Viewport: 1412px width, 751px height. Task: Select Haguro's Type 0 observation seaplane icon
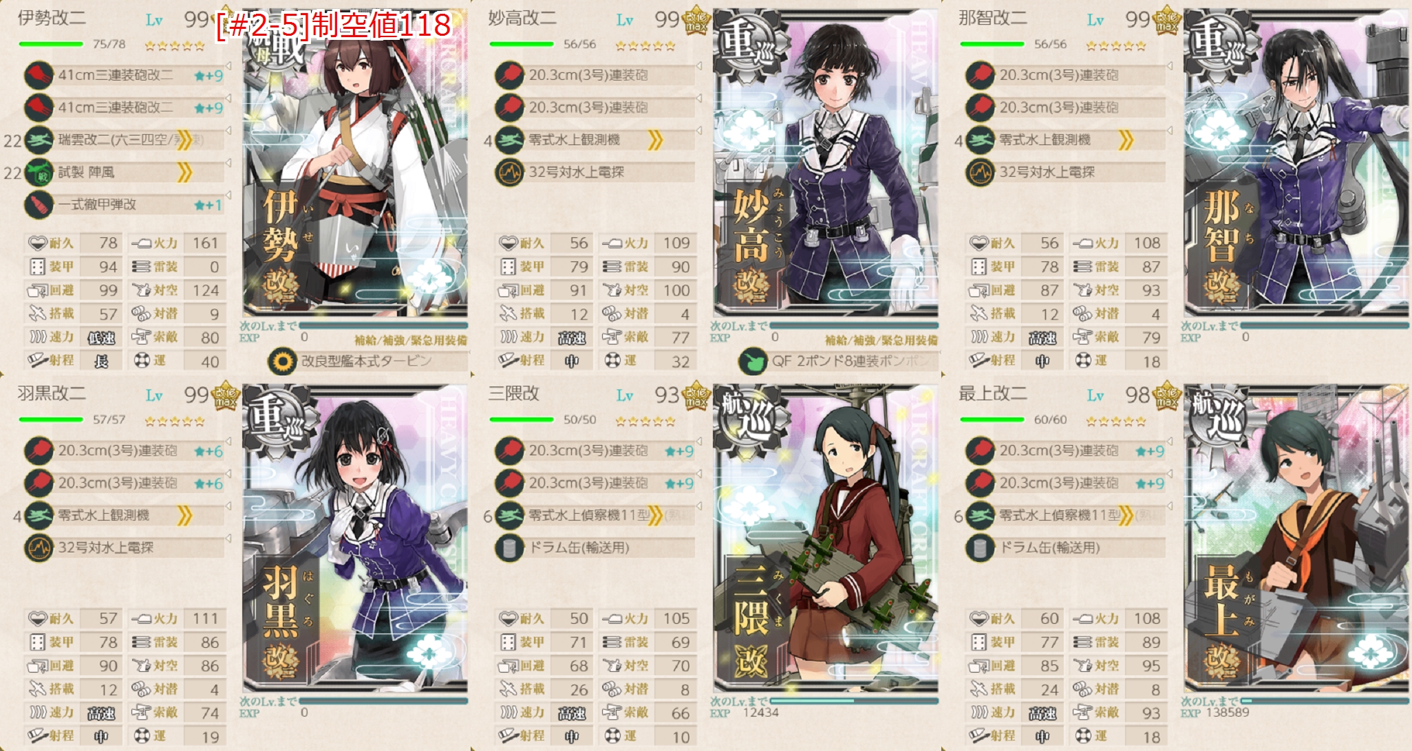click(x=39, y=516)
